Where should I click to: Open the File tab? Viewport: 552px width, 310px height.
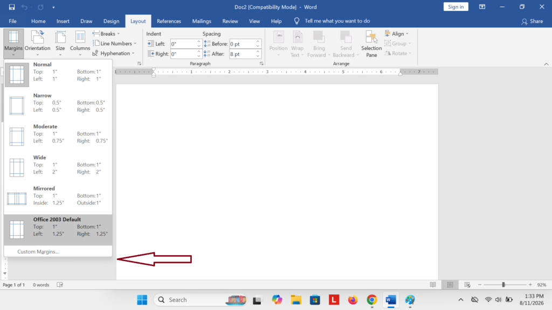click(13, 21)
